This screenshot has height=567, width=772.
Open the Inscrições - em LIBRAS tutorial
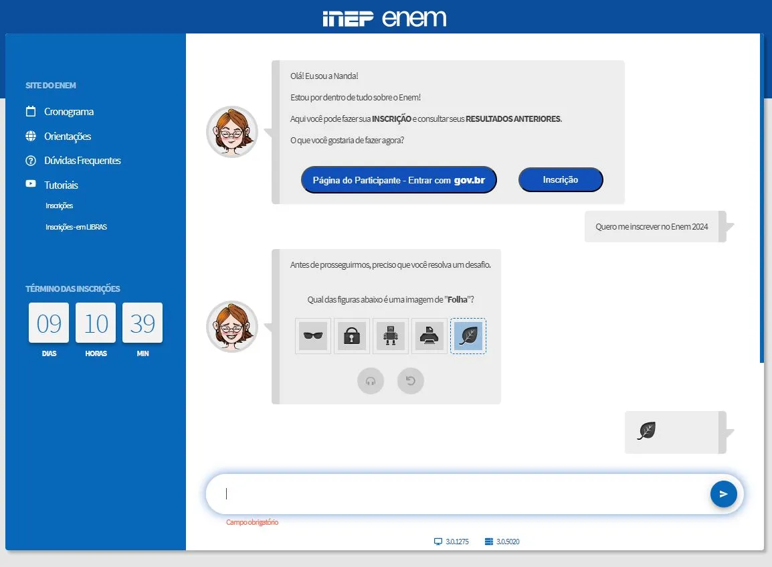[76, 227]
